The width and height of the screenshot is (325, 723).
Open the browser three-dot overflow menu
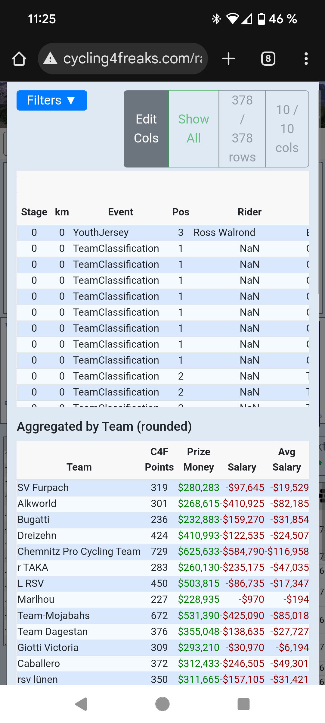click(x=306, y=59)
